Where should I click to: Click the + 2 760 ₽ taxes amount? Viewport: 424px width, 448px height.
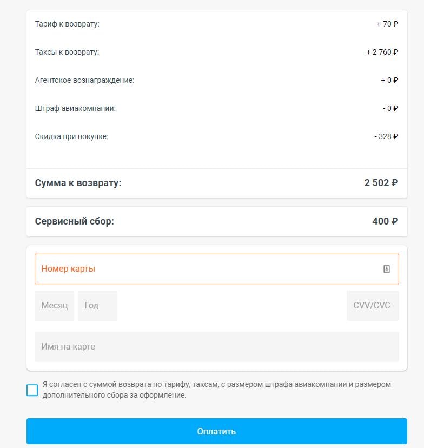click(x=382, y=52)
